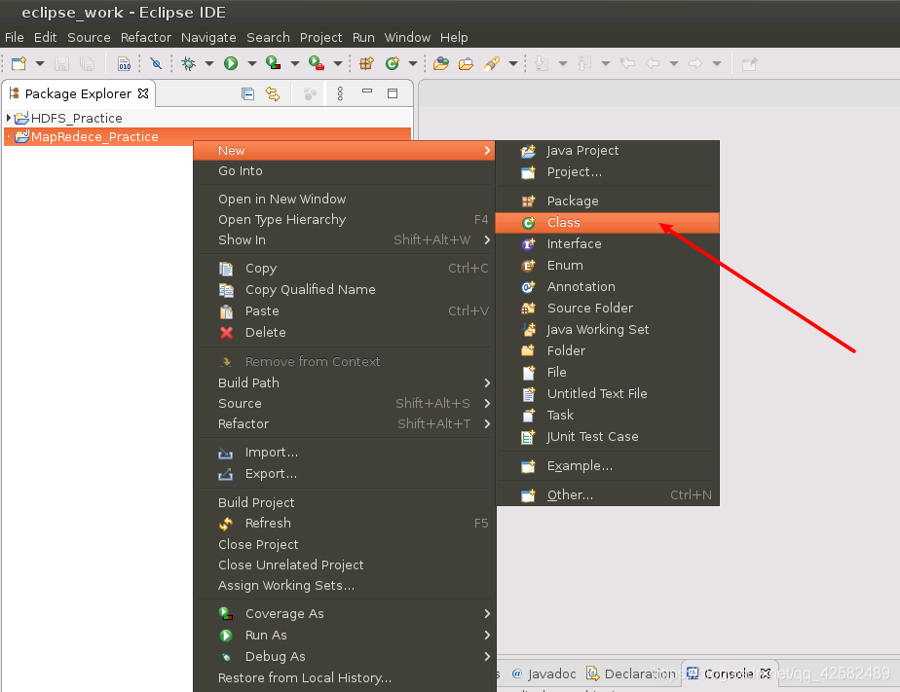Viewport: 900px width, 692px height.
Task: Click the Open Type toolbar icon
Action: (441, 63)
